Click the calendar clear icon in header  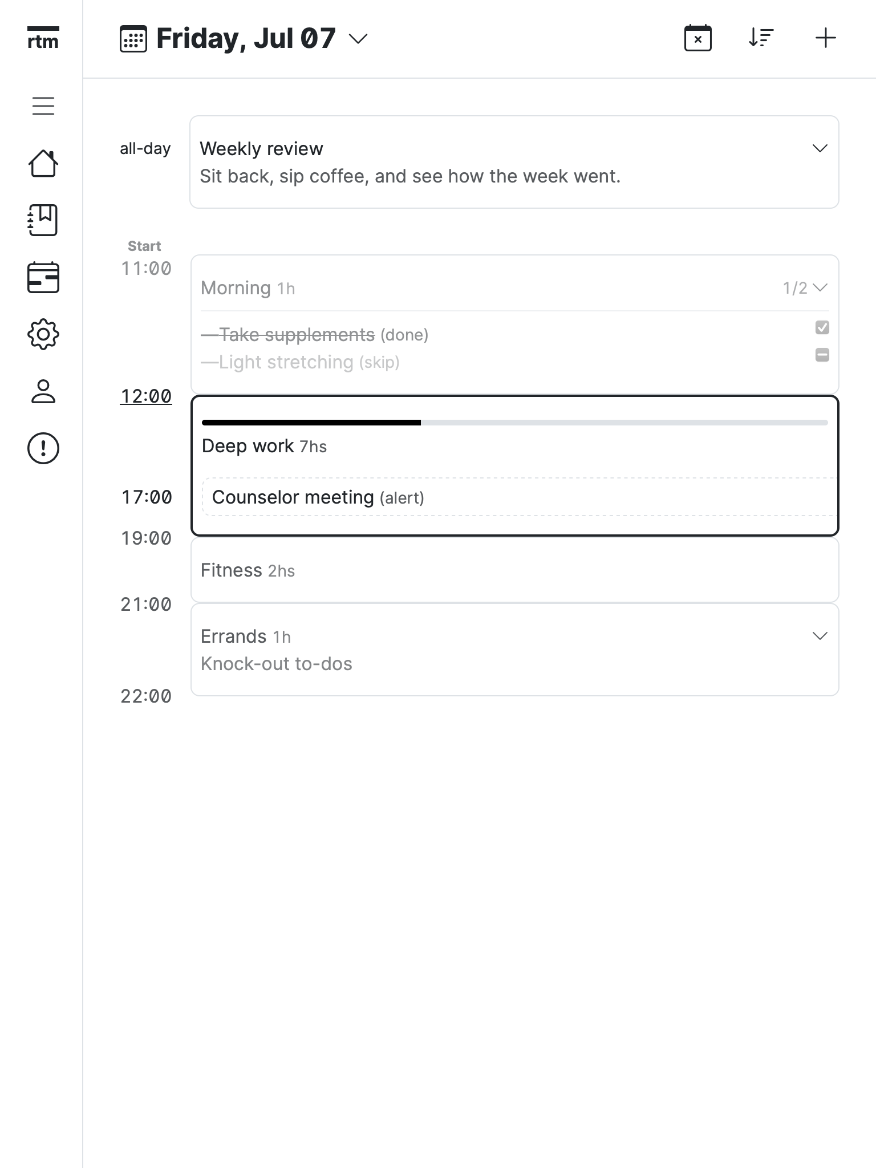[697, 38]
